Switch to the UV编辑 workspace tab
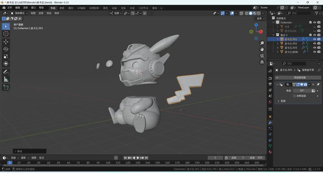The image size is (323, 173). coord(81,8)
